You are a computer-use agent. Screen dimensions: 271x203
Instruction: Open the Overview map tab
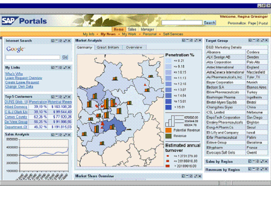coord(134,47)
